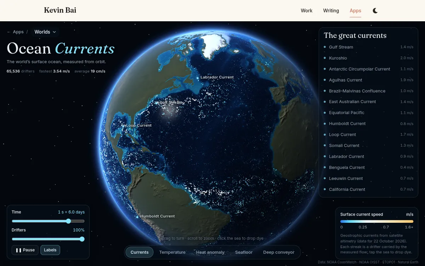The height and width of the screenshot is (266, 425).
Task: Switch to the Temperature view tab
Action: coord(172,252)
